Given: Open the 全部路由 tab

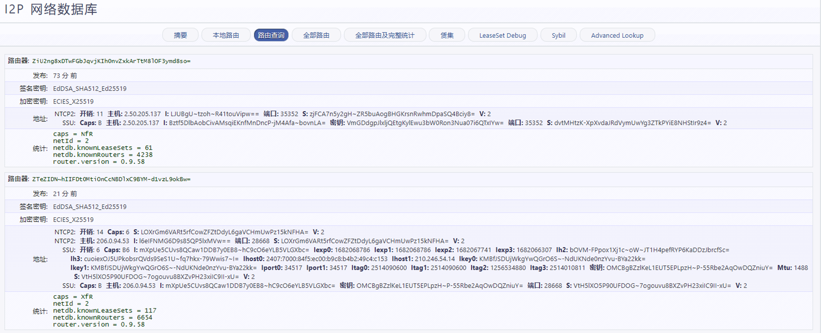Looking at the screenshot, I should pyautogui.click(x=316, y=35).
